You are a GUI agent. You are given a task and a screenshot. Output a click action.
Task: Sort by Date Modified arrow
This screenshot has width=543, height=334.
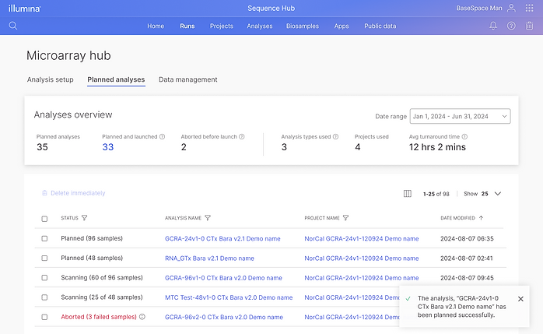[481, 218]
